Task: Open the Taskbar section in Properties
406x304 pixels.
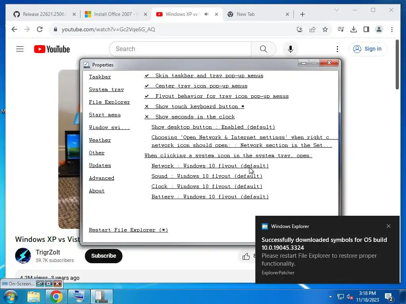Action: tap(100, 77)
